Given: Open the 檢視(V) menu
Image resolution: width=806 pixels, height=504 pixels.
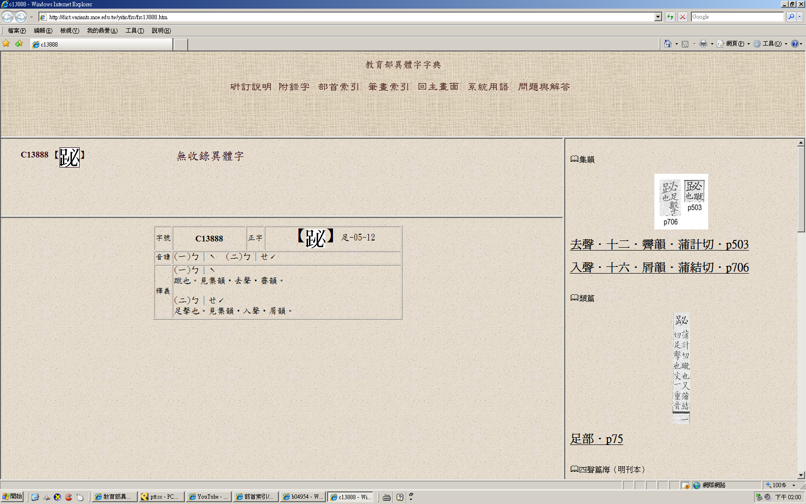Looking at the screenshot, I should tap(70, 31).
